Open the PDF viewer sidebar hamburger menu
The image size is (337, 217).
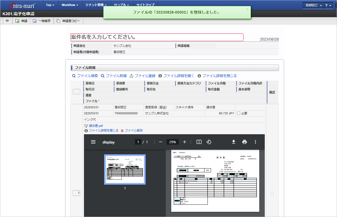point(93,142)
